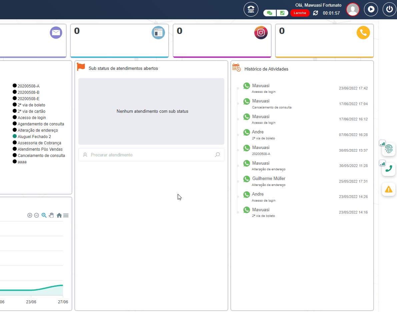Click Nenhum atendimento com sub status message

pyautogui.click(x=152, y=111)
